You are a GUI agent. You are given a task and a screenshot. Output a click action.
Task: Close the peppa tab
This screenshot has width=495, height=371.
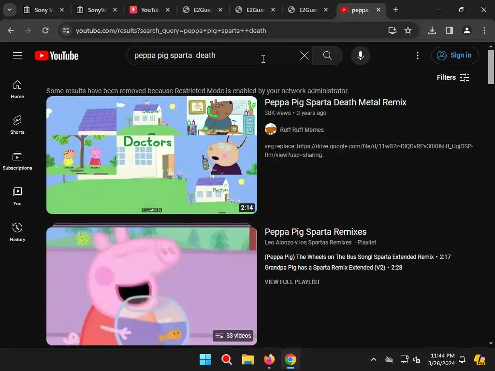coord(379,10)
